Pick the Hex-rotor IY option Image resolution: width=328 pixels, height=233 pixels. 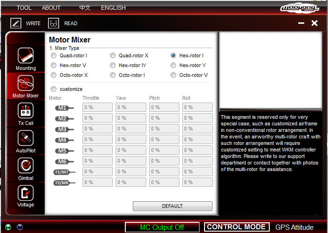[113, 65]
